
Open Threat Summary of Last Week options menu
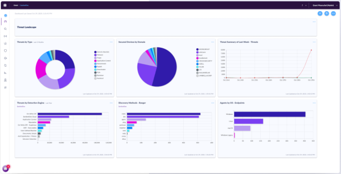coord(313,42)
